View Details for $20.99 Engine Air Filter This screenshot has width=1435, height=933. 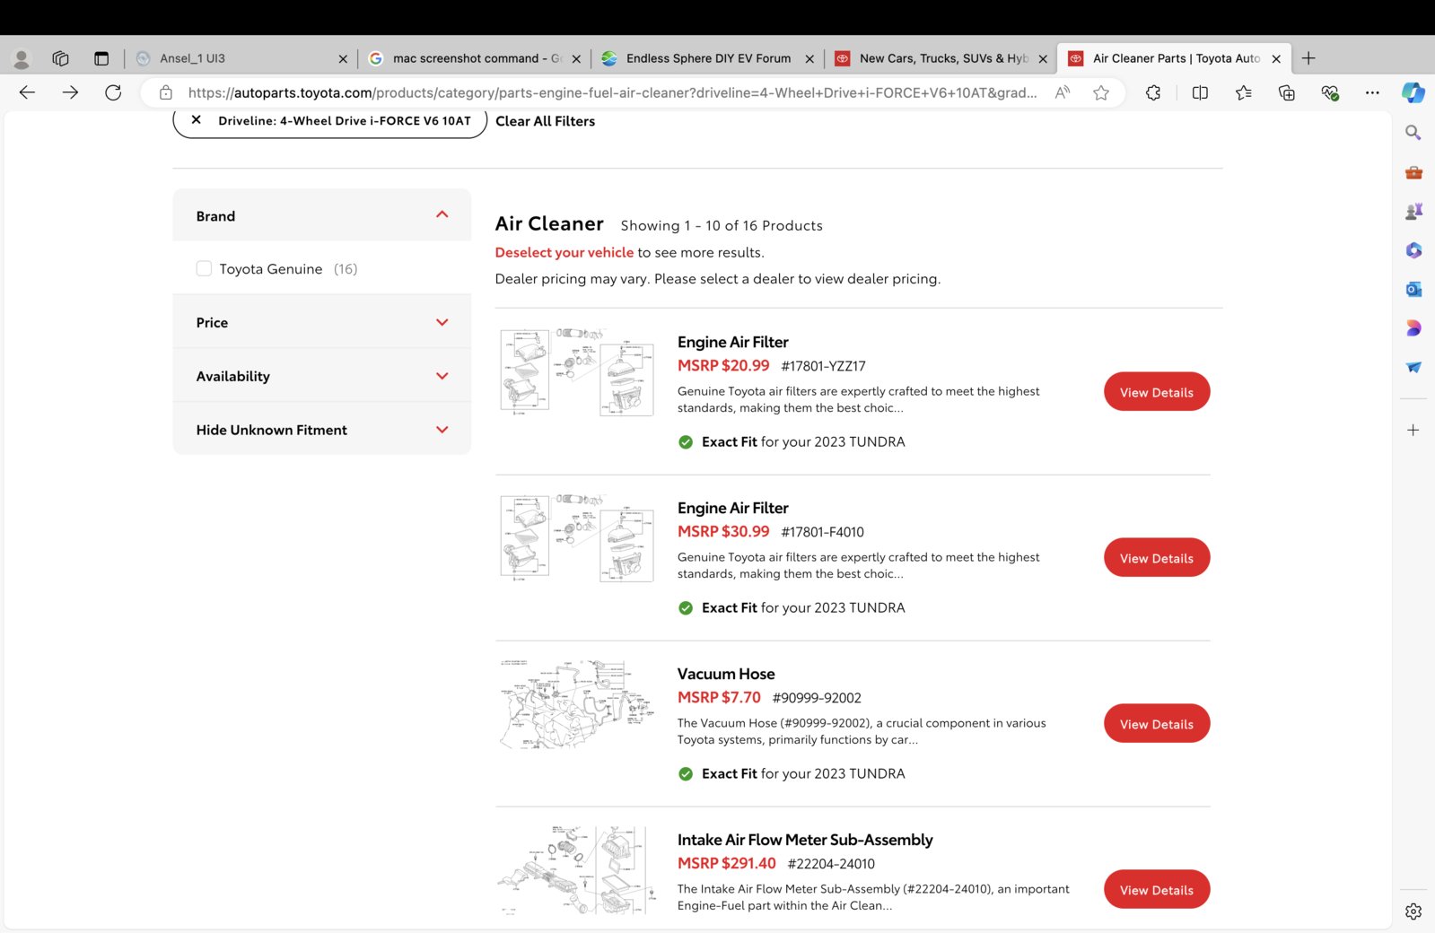tap(1157, 392)
